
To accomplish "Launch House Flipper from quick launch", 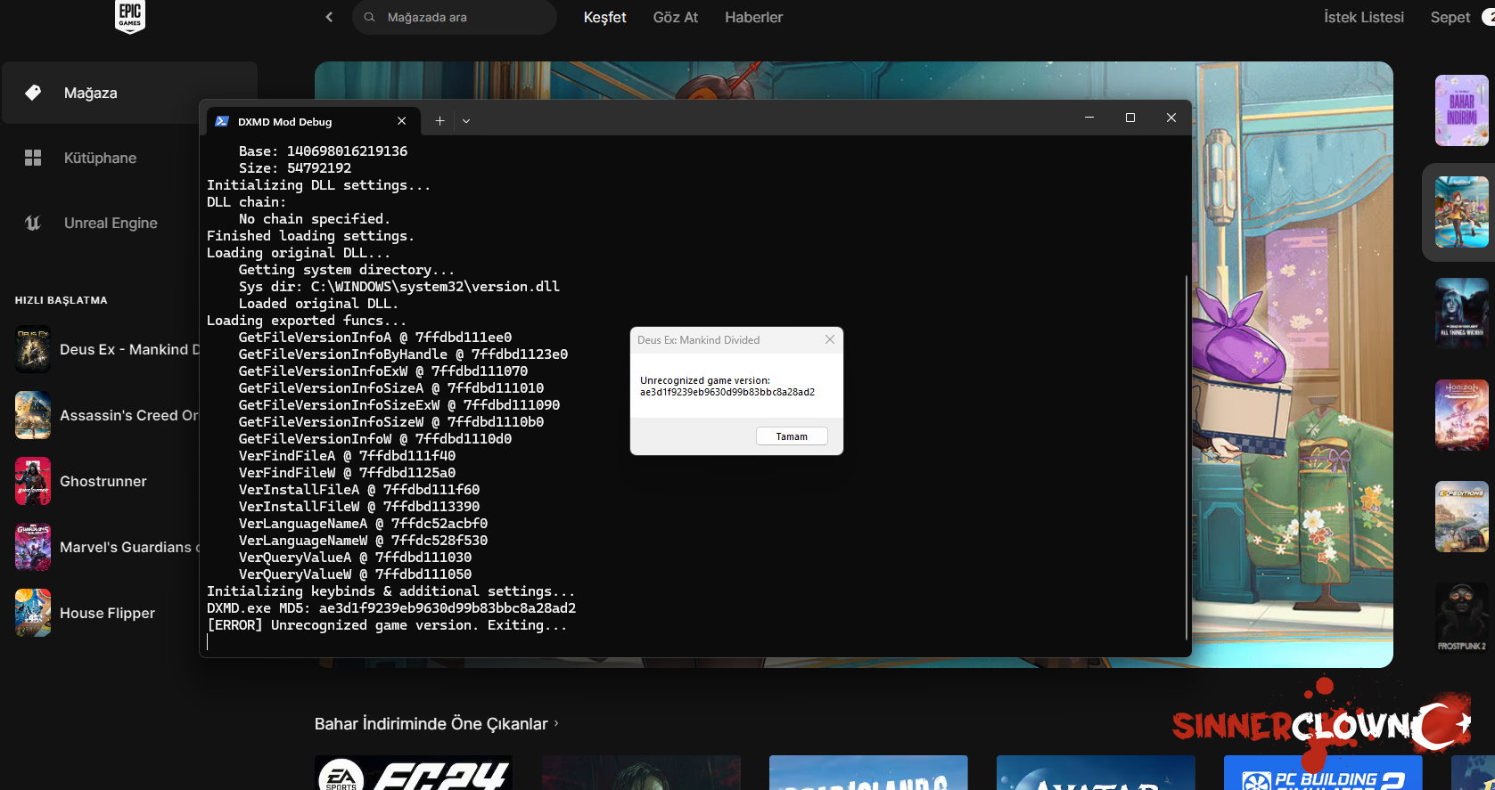I will coord(107,613).
